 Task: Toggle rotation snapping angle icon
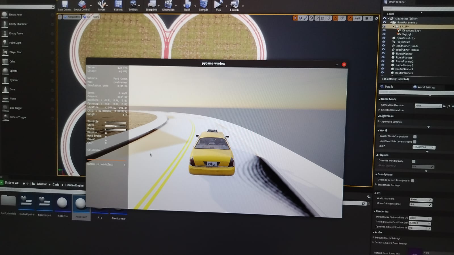335,18
